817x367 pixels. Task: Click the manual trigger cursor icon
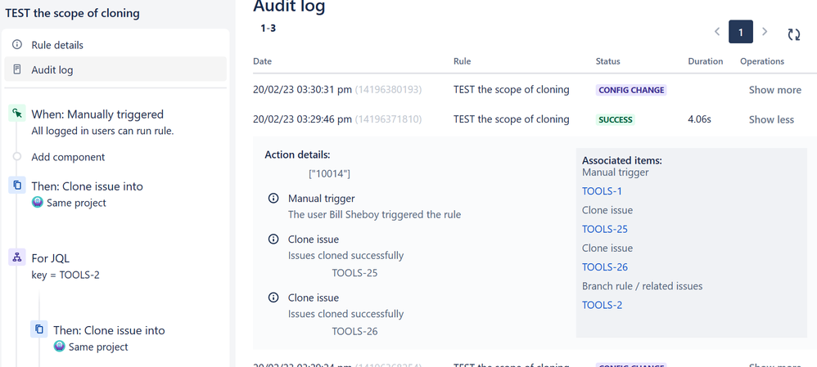point(17,114)
